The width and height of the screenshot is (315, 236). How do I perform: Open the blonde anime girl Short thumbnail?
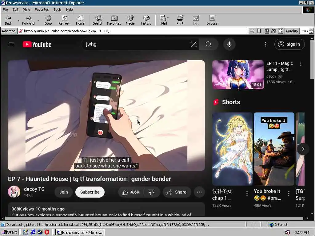[x=233, y=149]
